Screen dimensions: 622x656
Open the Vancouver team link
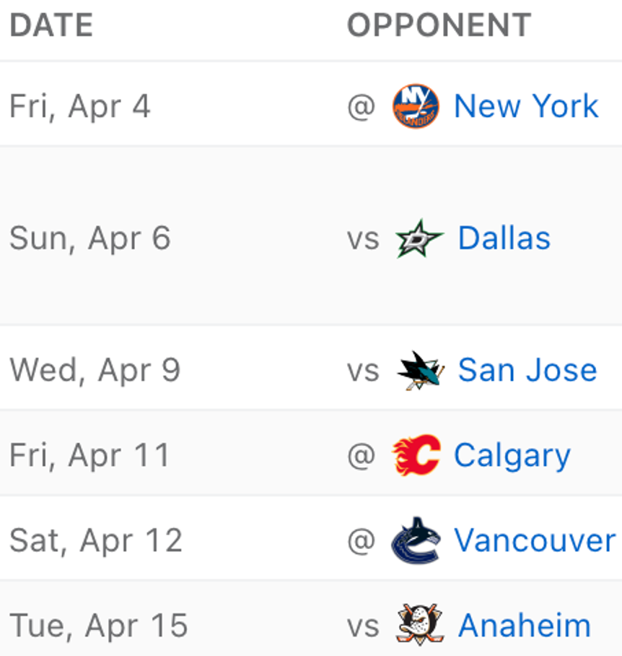point(535,540)
